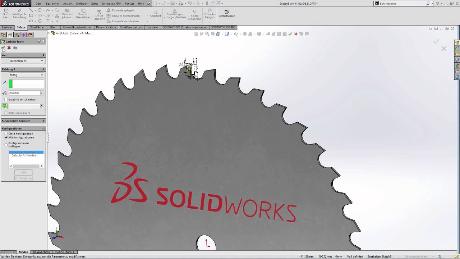460x259 pixels.
Task: Click Intelligente Bemaßung smart dimension tool
Action: (x=19, y=14)
